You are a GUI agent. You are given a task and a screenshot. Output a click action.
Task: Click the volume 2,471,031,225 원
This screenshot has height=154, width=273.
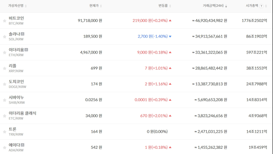(211, 132)
